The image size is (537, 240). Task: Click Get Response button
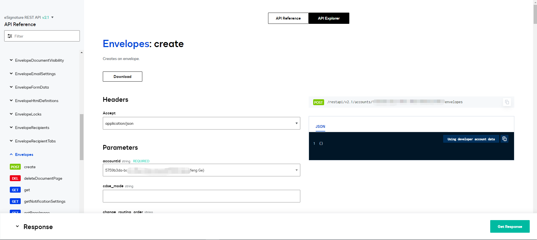point(510,227)
